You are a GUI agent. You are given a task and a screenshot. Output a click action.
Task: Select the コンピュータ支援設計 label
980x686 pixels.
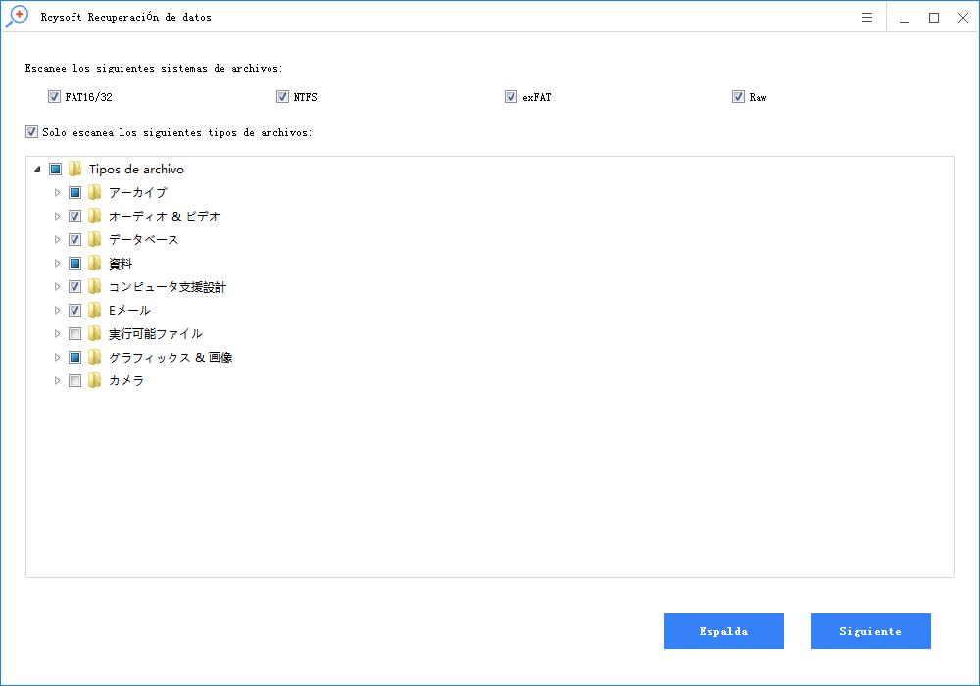[x=168, y=287]
